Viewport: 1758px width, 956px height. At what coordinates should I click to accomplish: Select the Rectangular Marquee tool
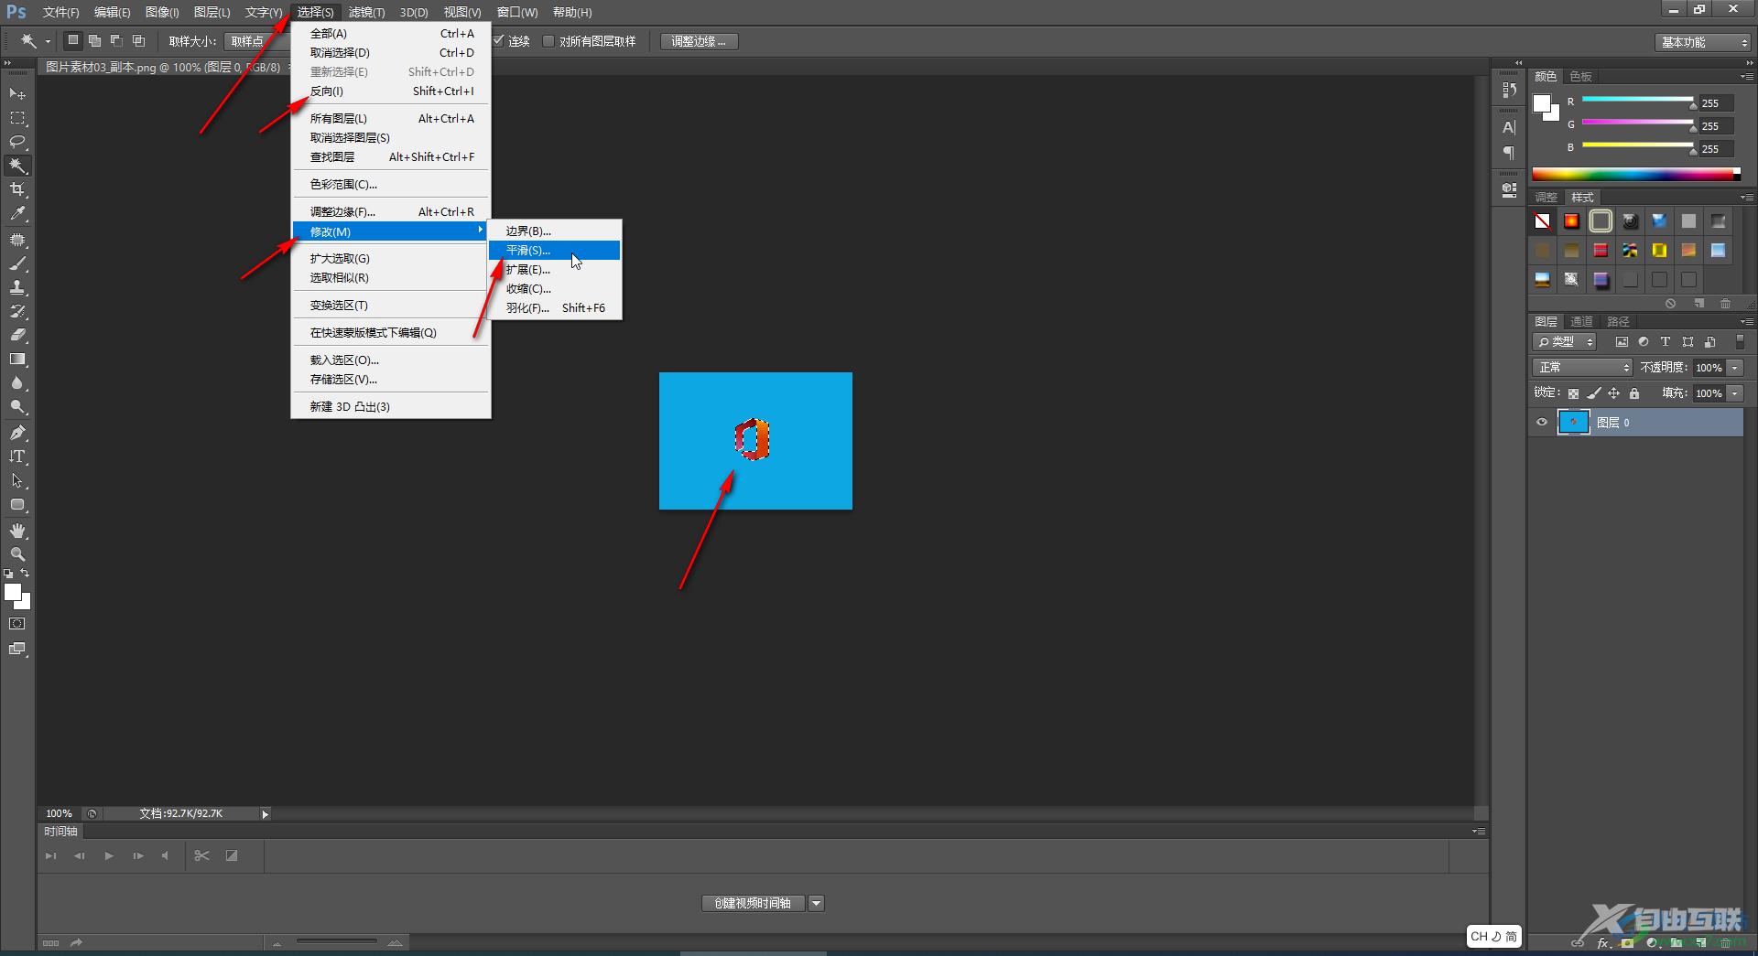click(17, 118)
